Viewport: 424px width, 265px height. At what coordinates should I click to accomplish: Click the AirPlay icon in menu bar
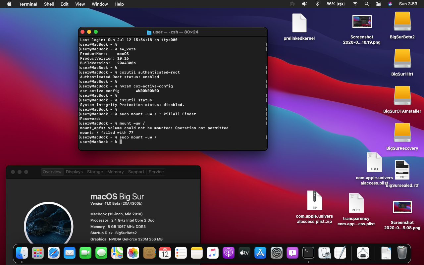(292, 4)
